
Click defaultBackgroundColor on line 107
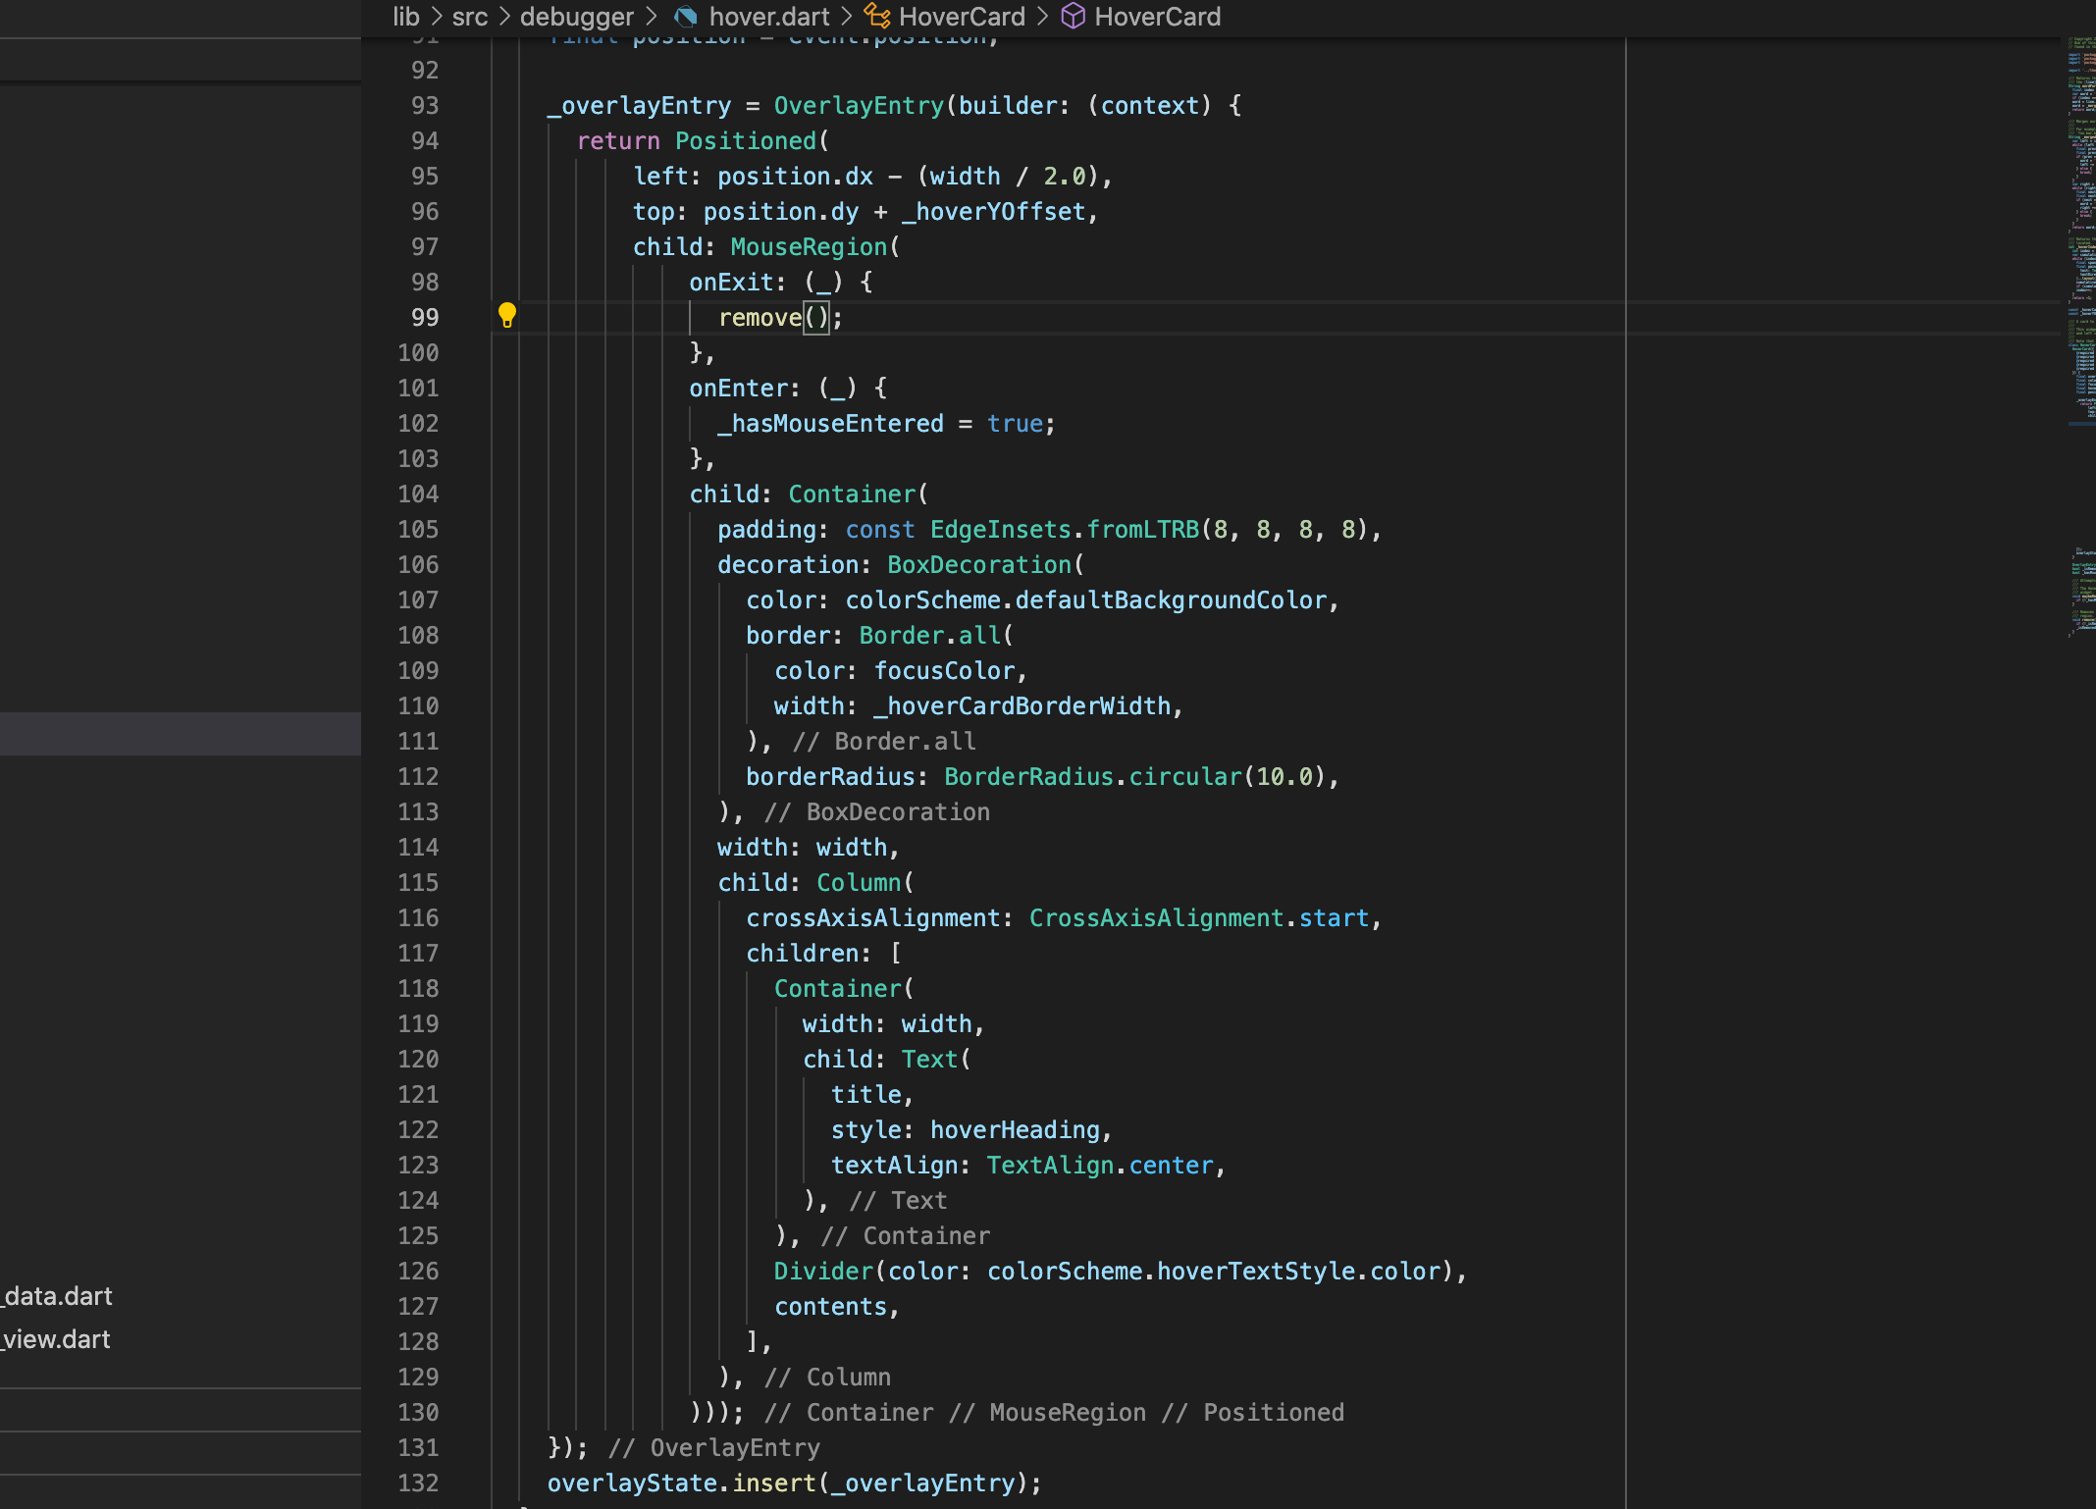point(1173,599)
